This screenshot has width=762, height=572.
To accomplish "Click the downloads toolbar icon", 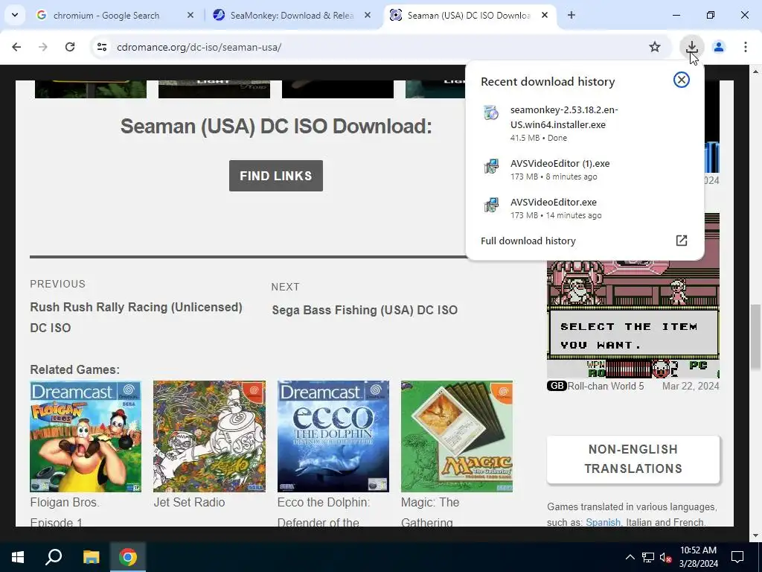I will click(x=691, y=47).
